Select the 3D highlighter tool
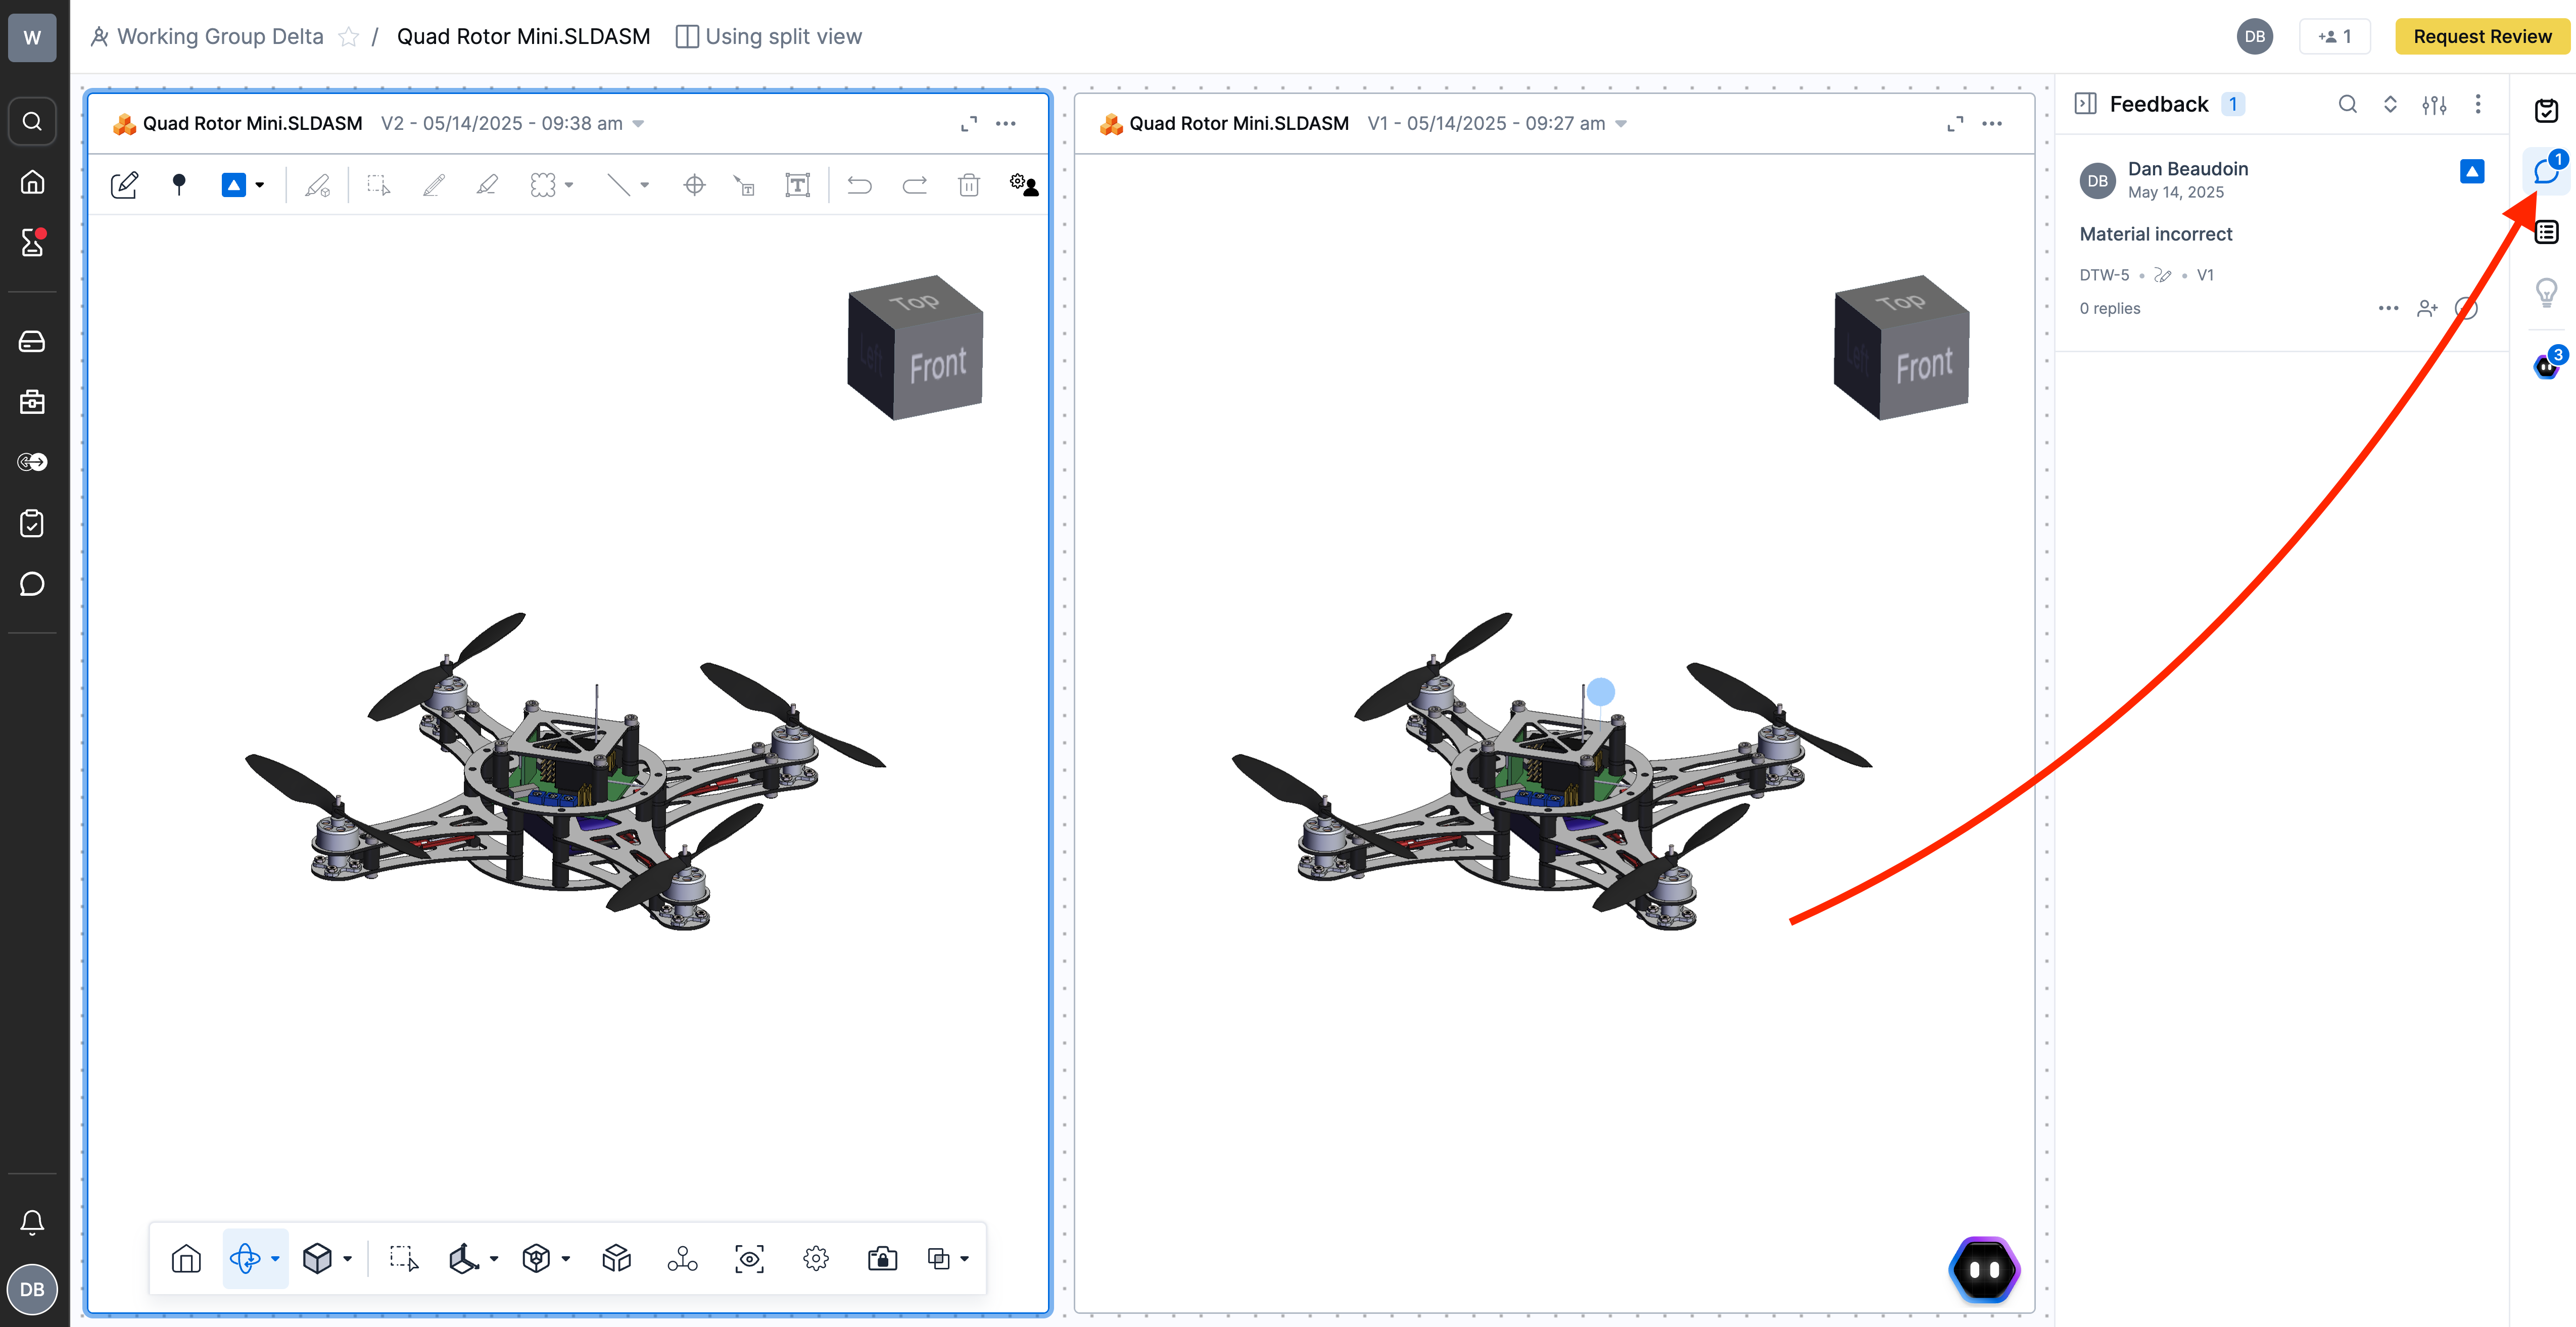The image size is (2576, 1327). tap(318, 185)
